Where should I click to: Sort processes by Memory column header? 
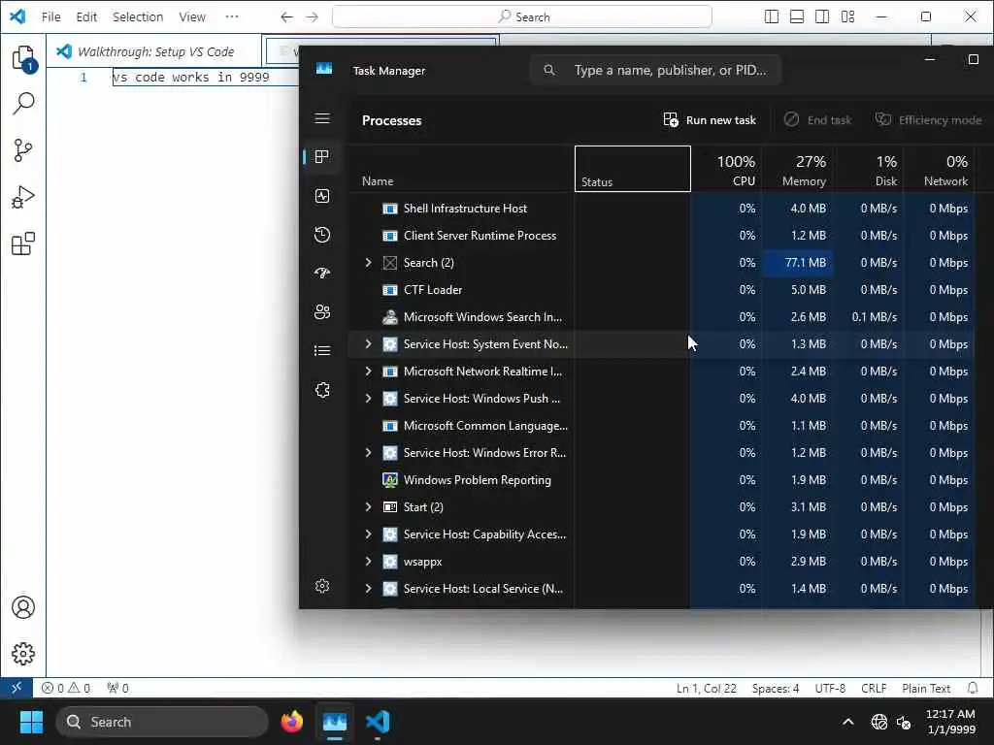(798, 169)
